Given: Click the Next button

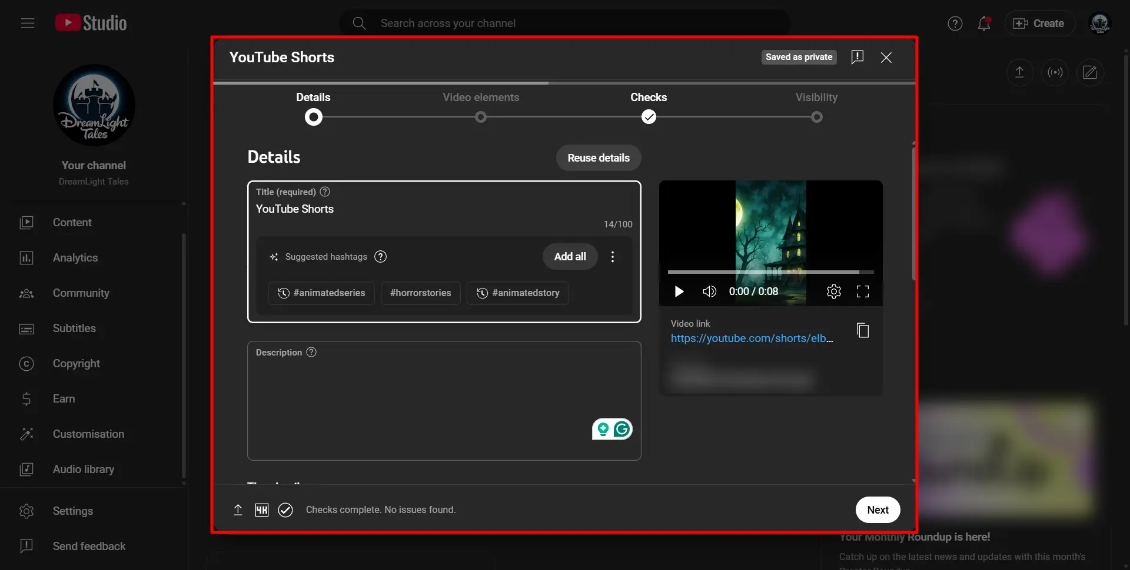Looking at the screenshot, I should click(878, 510).
